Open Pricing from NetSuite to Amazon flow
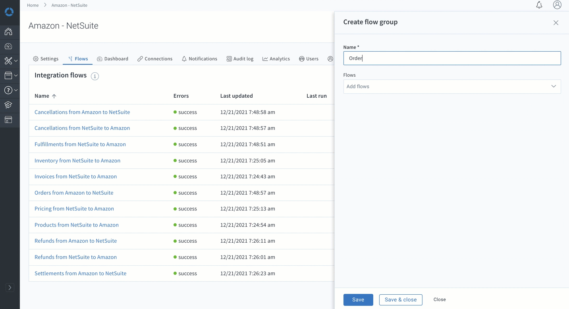The width and height of the screenshot is (569, 309). 74,209
